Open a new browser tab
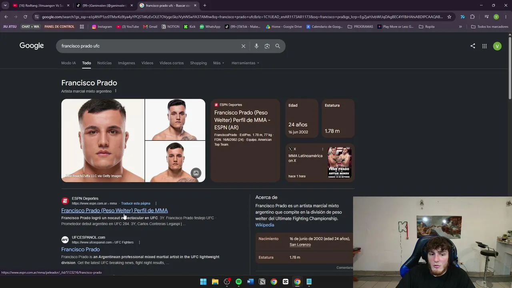Image resolution: width=512 pixels, height=288 pixels. click(205, 6)
